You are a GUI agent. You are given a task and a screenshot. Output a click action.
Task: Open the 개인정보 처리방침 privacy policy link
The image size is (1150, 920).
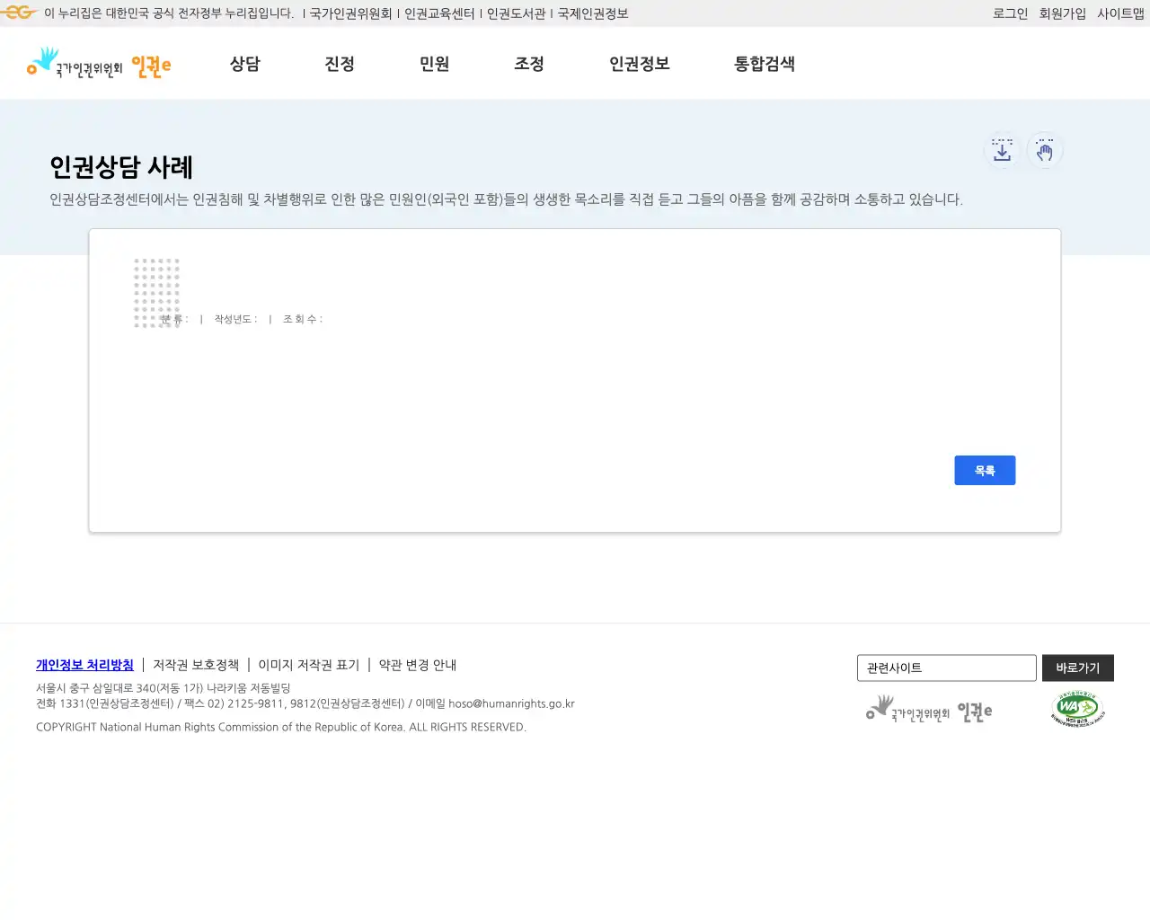tap(84, 665)
